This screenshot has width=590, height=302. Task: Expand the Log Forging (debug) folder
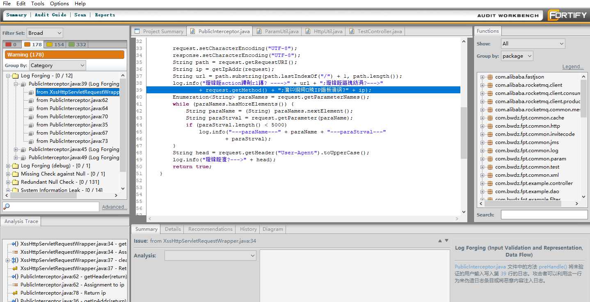click(8, 166)
